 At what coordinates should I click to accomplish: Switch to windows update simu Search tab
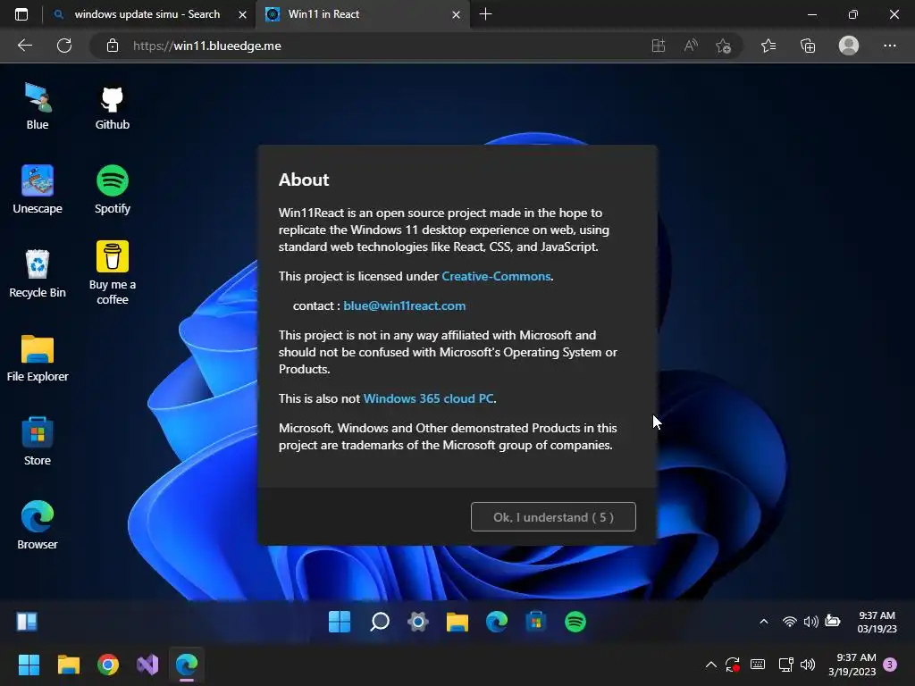click(147, 14)
